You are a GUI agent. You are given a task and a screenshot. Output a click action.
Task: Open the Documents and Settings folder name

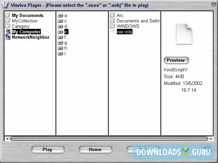tap(138, 21)
